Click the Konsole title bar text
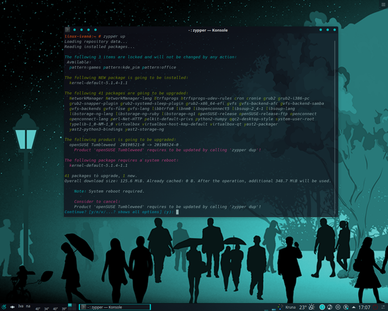388x311 pixels. [208, 30]
